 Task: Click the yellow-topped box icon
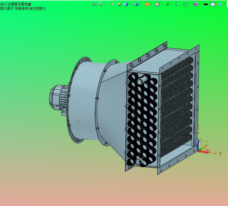[119, 4]
